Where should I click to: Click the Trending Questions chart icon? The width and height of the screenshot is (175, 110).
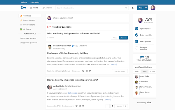(x=49, y=27)
